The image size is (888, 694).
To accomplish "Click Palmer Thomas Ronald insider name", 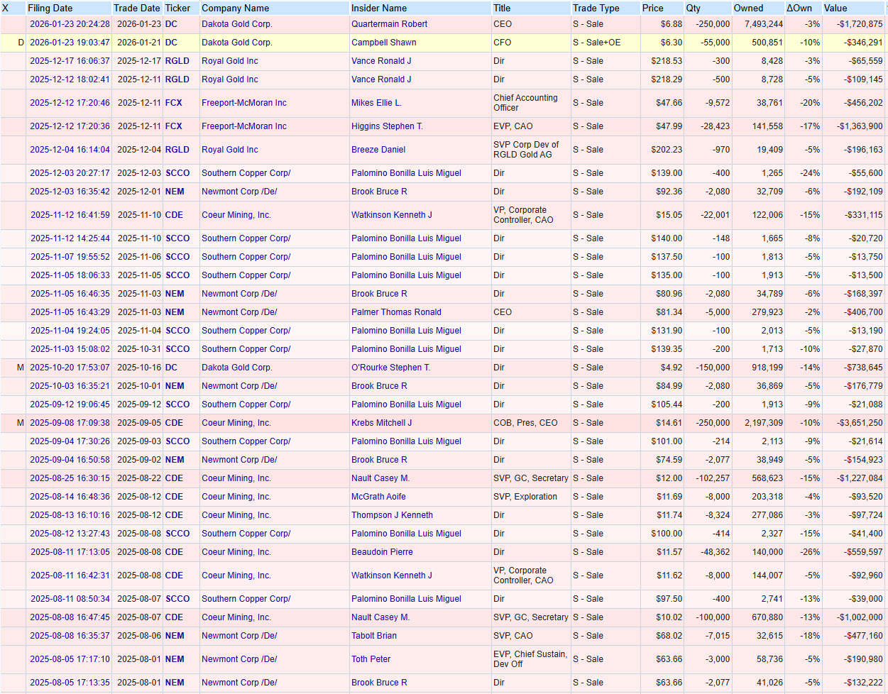I will point(396,312).
